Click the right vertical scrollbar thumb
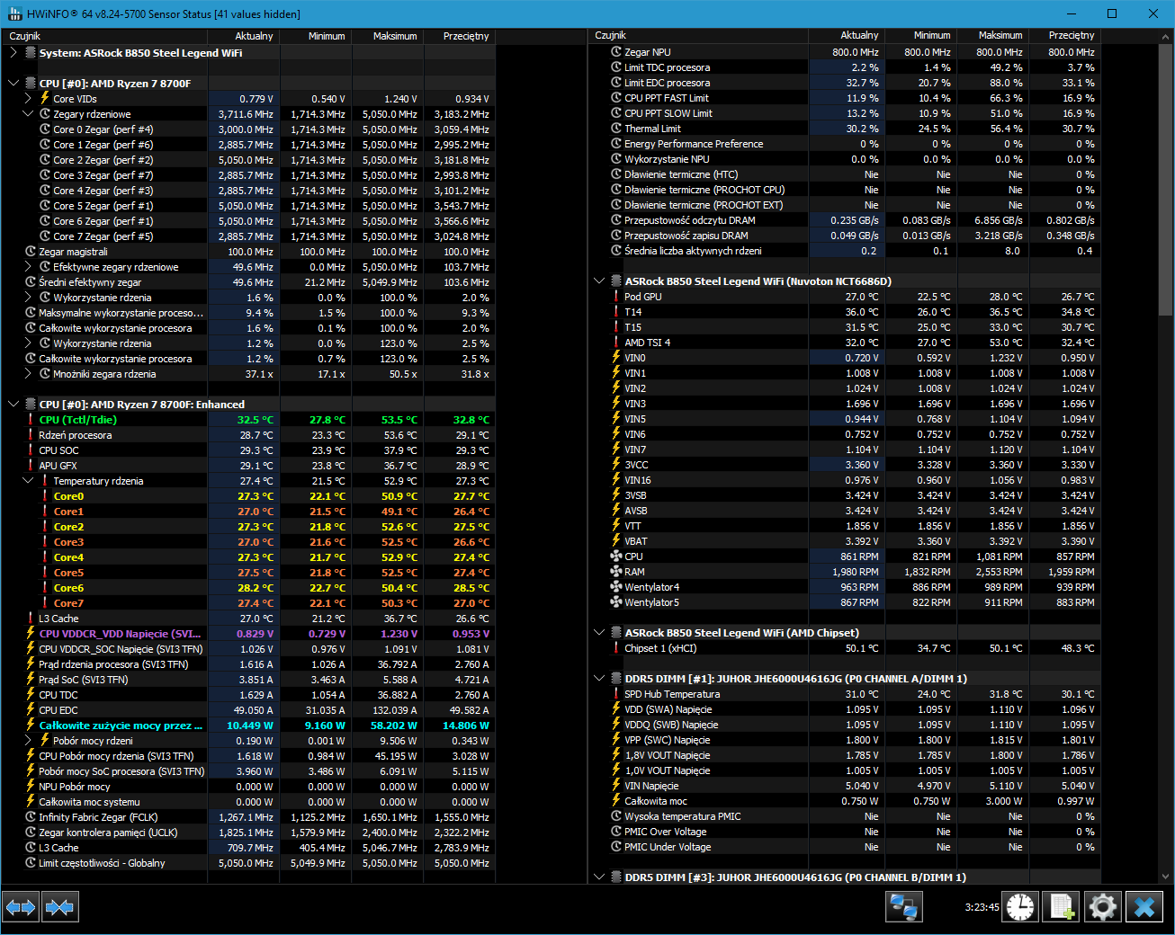Viewport: 1175px width, 935px height. (x=1166, y=180)
